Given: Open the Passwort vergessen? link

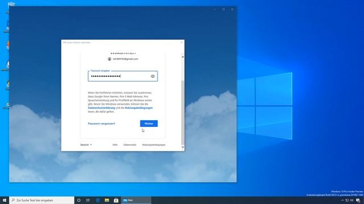Looking at the screenshot, I should point(101,124).
